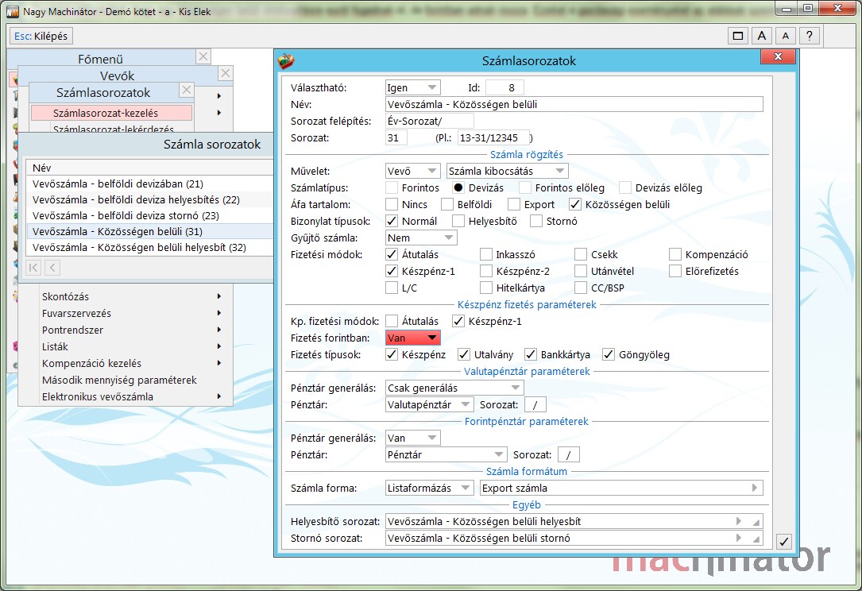
Task: Click into the Név text field
Action: click(574, 104)
